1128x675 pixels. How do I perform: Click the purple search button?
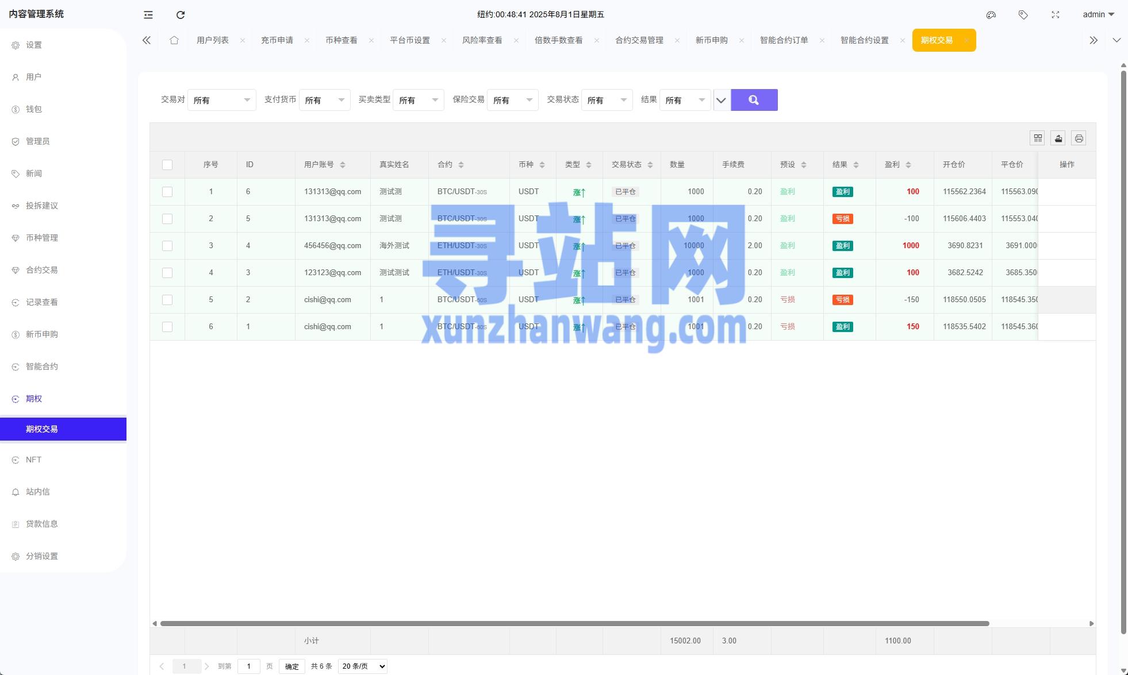(754, 99)
